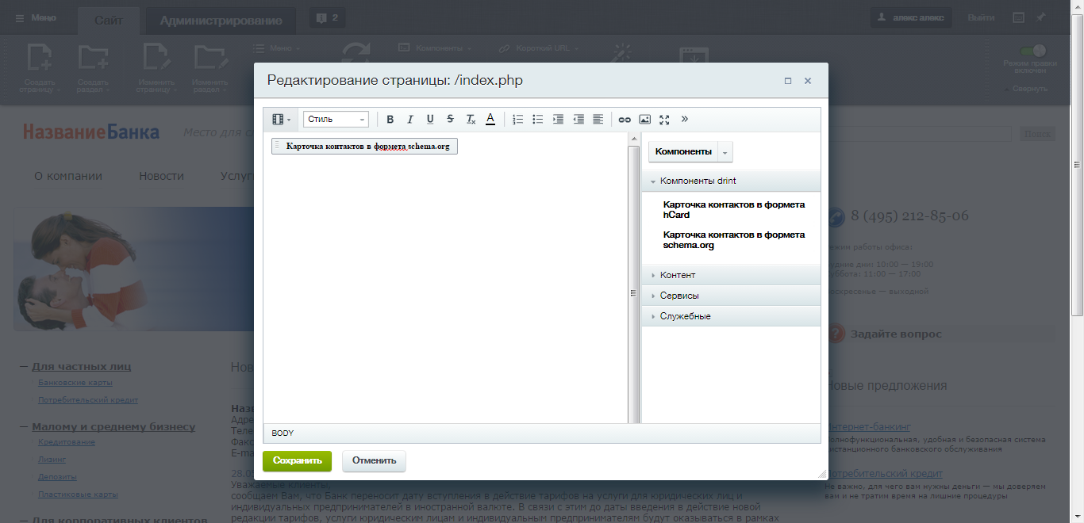Screen dimensions: 1084x523
Task: Follow the Лизинг link
Action: (52, 460)
